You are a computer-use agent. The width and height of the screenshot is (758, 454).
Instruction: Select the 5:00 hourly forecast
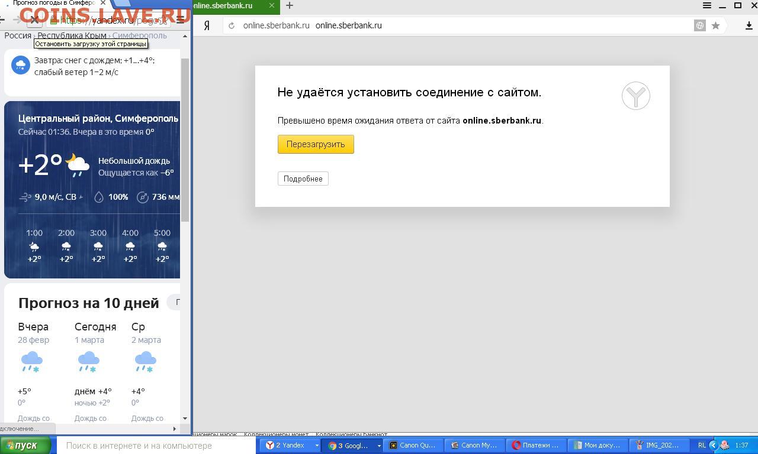[162, 245]
